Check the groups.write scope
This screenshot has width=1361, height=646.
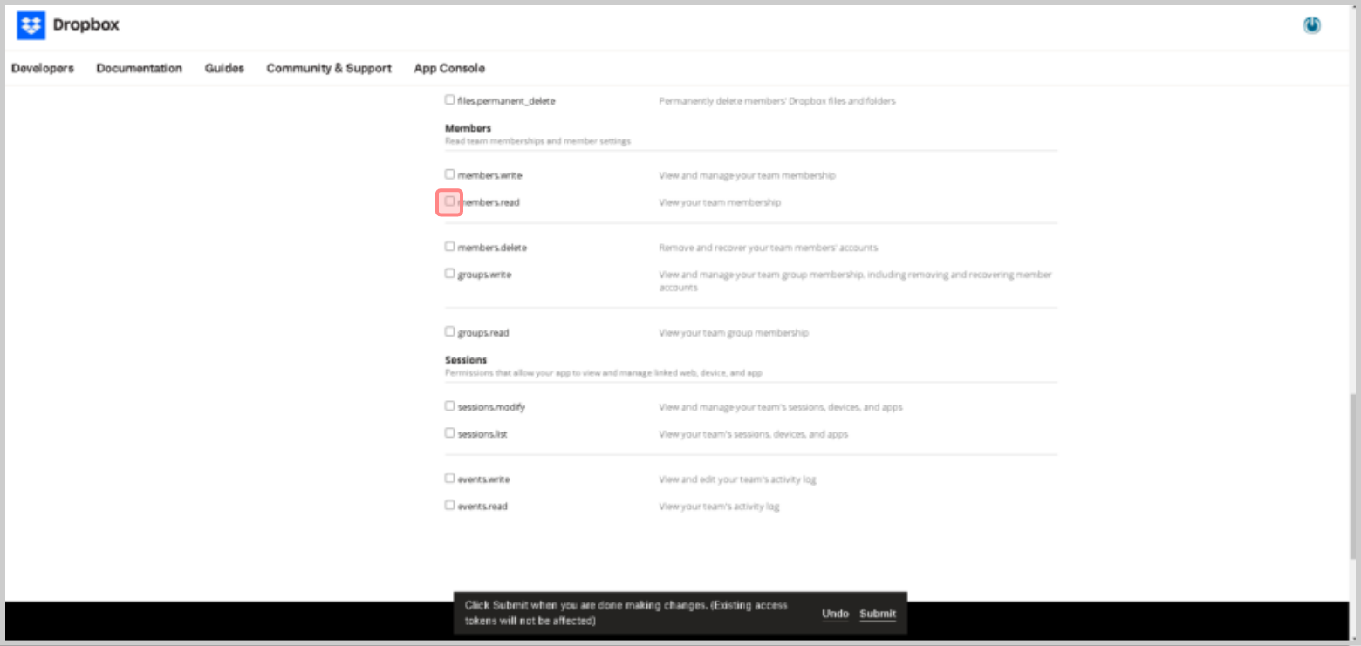click(x=450, y=274)
